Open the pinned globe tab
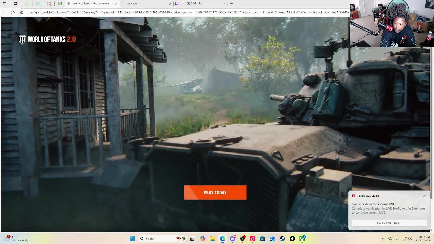The width and height of the screenshot is (434, 244). click(x=49, y=4)
